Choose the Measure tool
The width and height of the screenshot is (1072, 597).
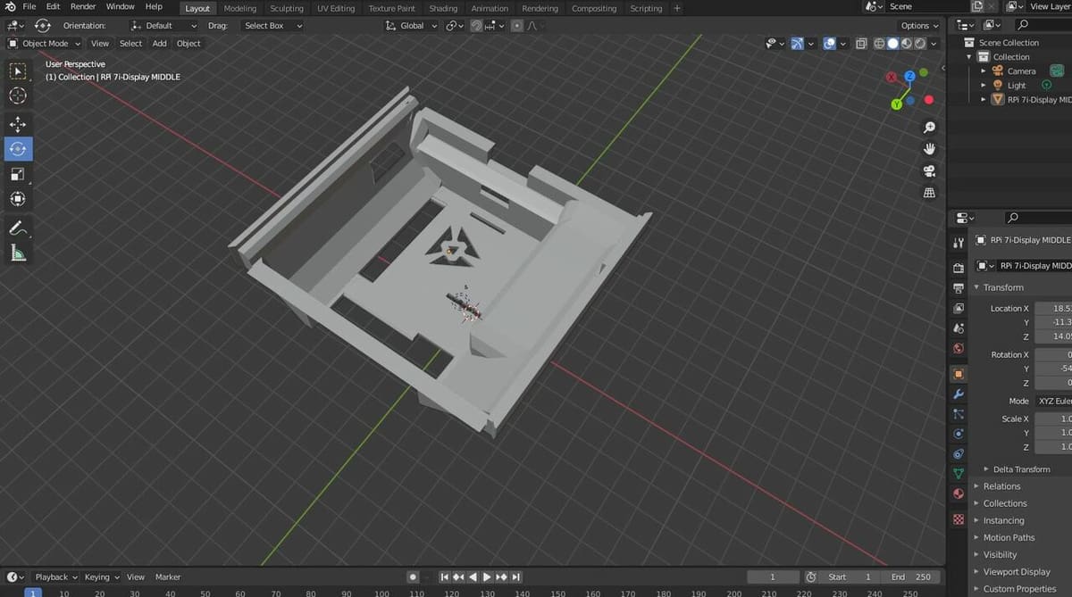click(x=18, y=253)
